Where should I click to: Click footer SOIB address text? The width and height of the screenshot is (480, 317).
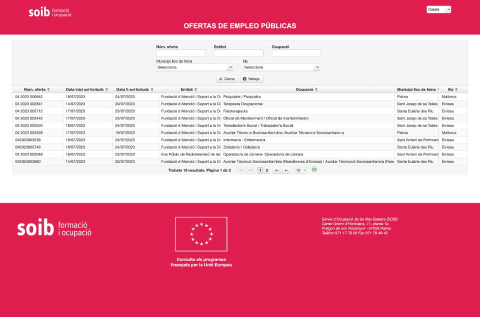click(x=359, y=226)
